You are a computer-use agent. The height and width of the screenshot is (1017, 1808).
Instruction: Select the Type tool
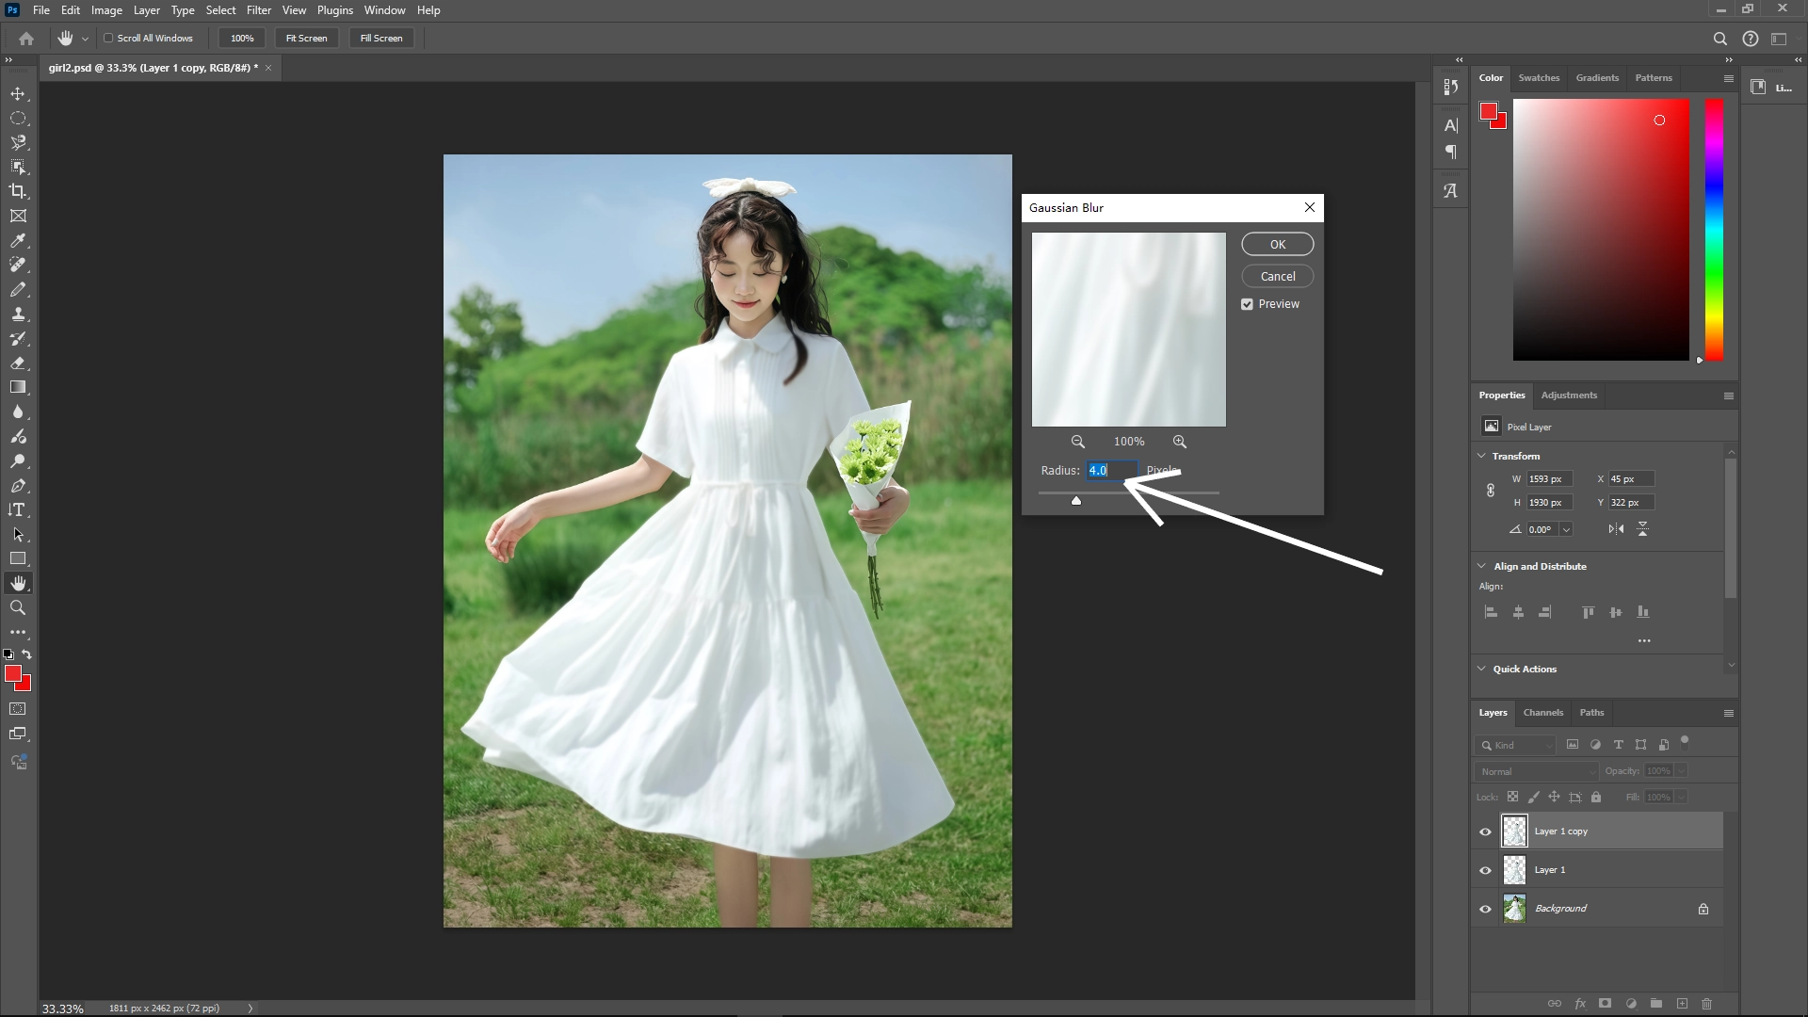tap(18, 510)
